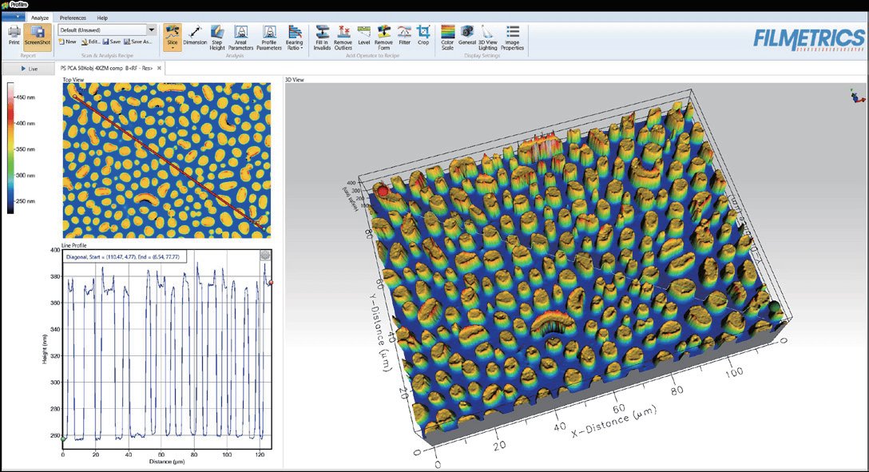Open the Help ribbon tab
Screen dimensions: 869x472
pos(102,17)
